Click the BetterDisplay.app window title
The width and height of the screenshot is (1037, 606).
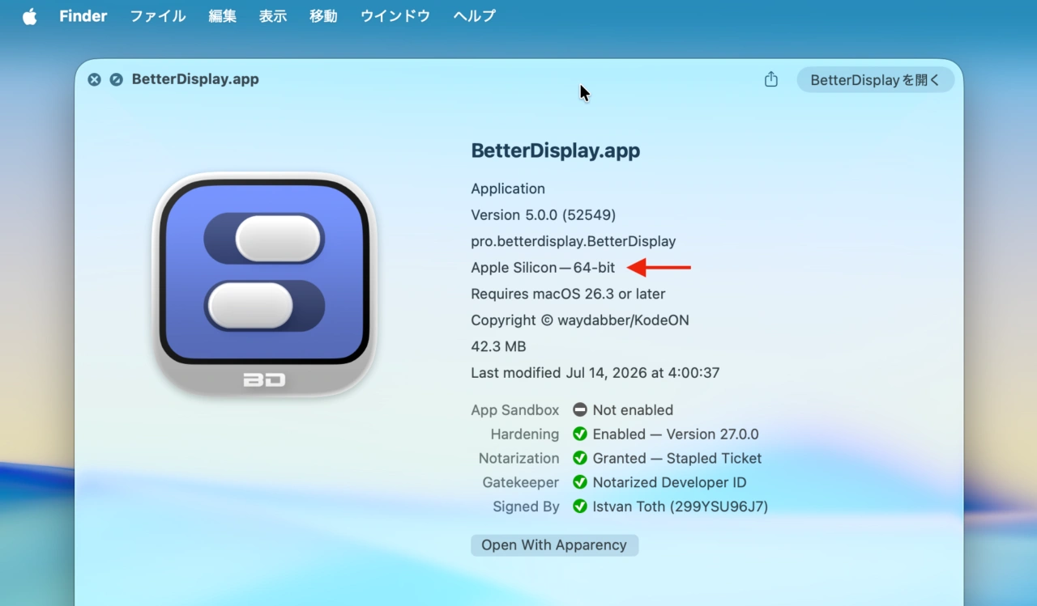click(195, 79)
